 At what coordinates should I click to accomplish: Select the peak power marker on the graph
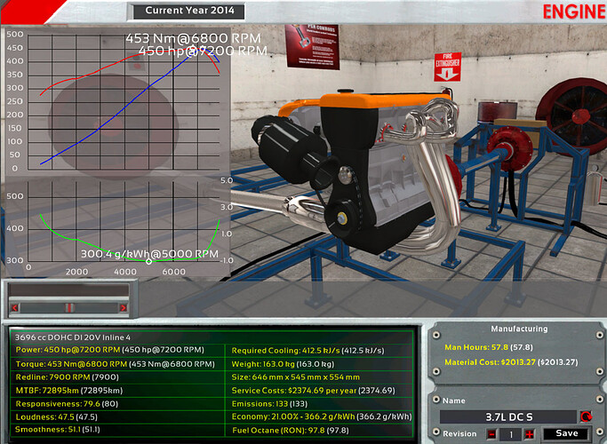pyautogui.click(x=188, y=52)
